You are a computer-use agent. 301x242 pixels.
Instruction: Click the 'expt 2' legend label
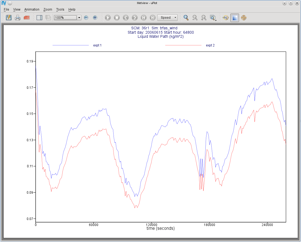210,45
